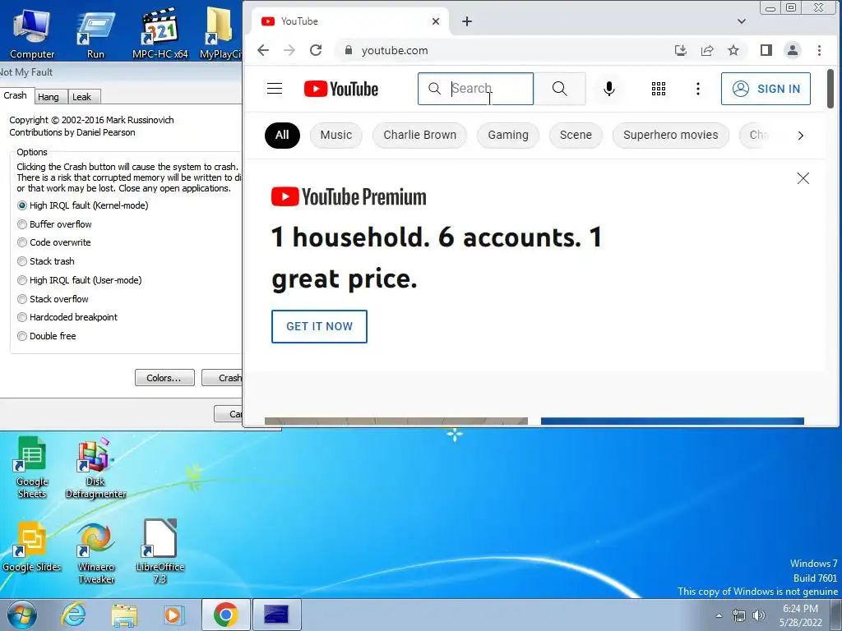Click GET IT NOW Premium button

320,326
